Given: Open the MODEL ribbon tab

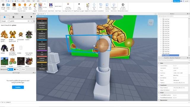Looking at the screenshot, I should (x=28, y=1).
